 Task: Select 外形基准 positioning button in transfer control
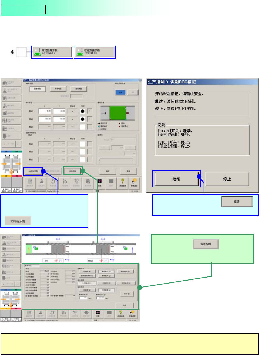click(106, 290)
